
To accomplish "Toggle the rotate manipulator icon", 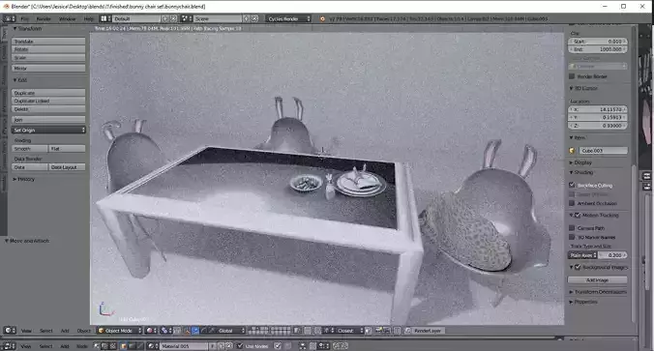I will (x=203, y=331).
